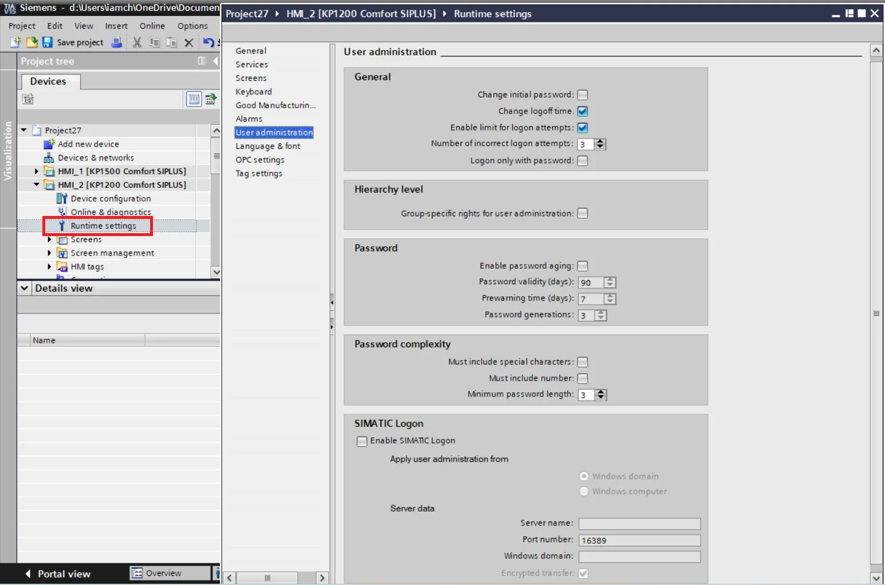885x585 pixels.
Task: Uncheck Enable limit for logon attempts
Action: (583, 127)
